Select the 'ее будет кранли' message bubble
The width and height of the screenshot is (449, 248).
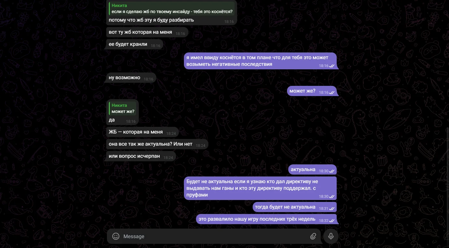click(x=135, y=45)
